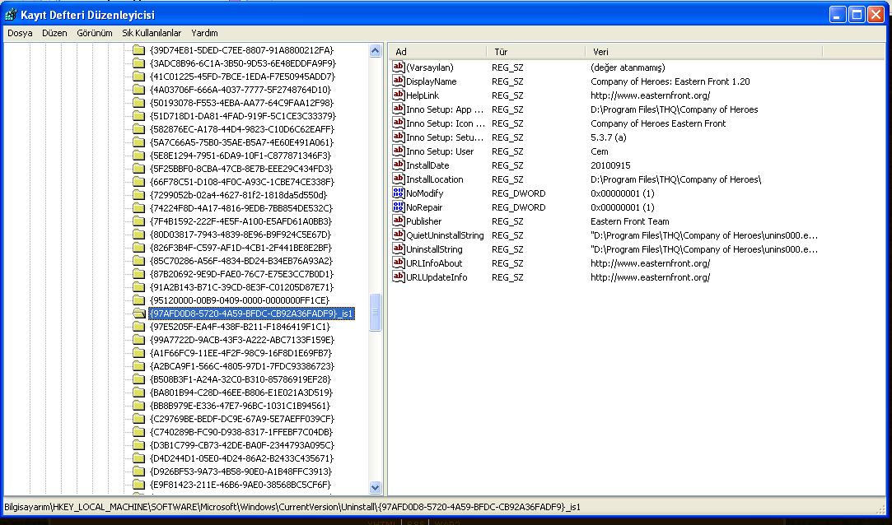Click the tree pane scrollbar thumb
This screenshot has height=525, width=892.
click(x=375, y=312)
